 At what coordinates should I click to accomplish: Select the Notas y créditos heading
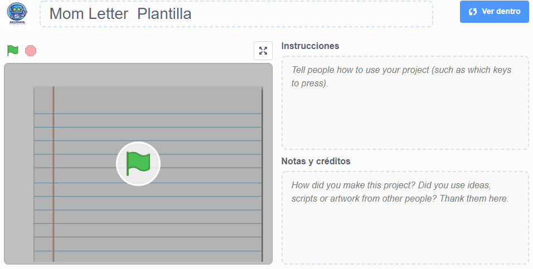[x=316, y=161]
